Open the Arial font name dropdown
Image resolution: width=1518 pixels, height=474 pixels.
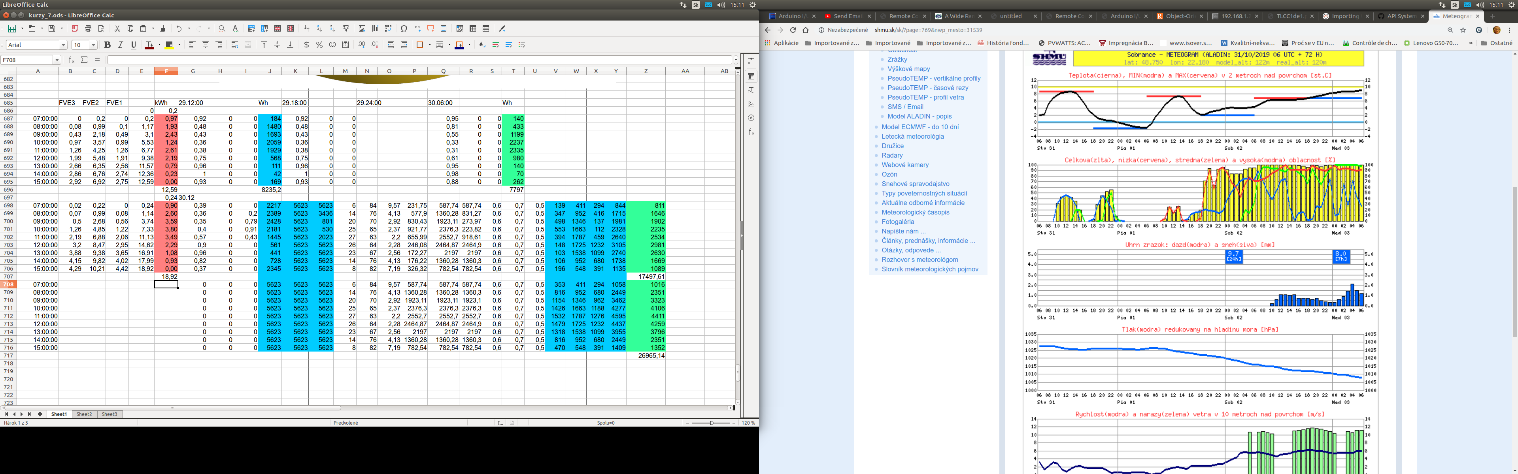click(x=63, y=45)
